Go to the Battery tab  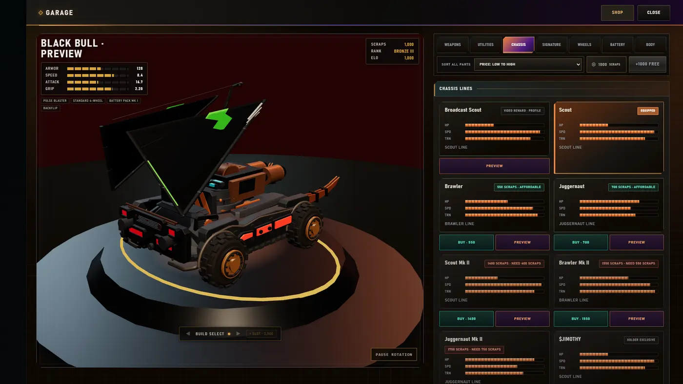point(617,45)
